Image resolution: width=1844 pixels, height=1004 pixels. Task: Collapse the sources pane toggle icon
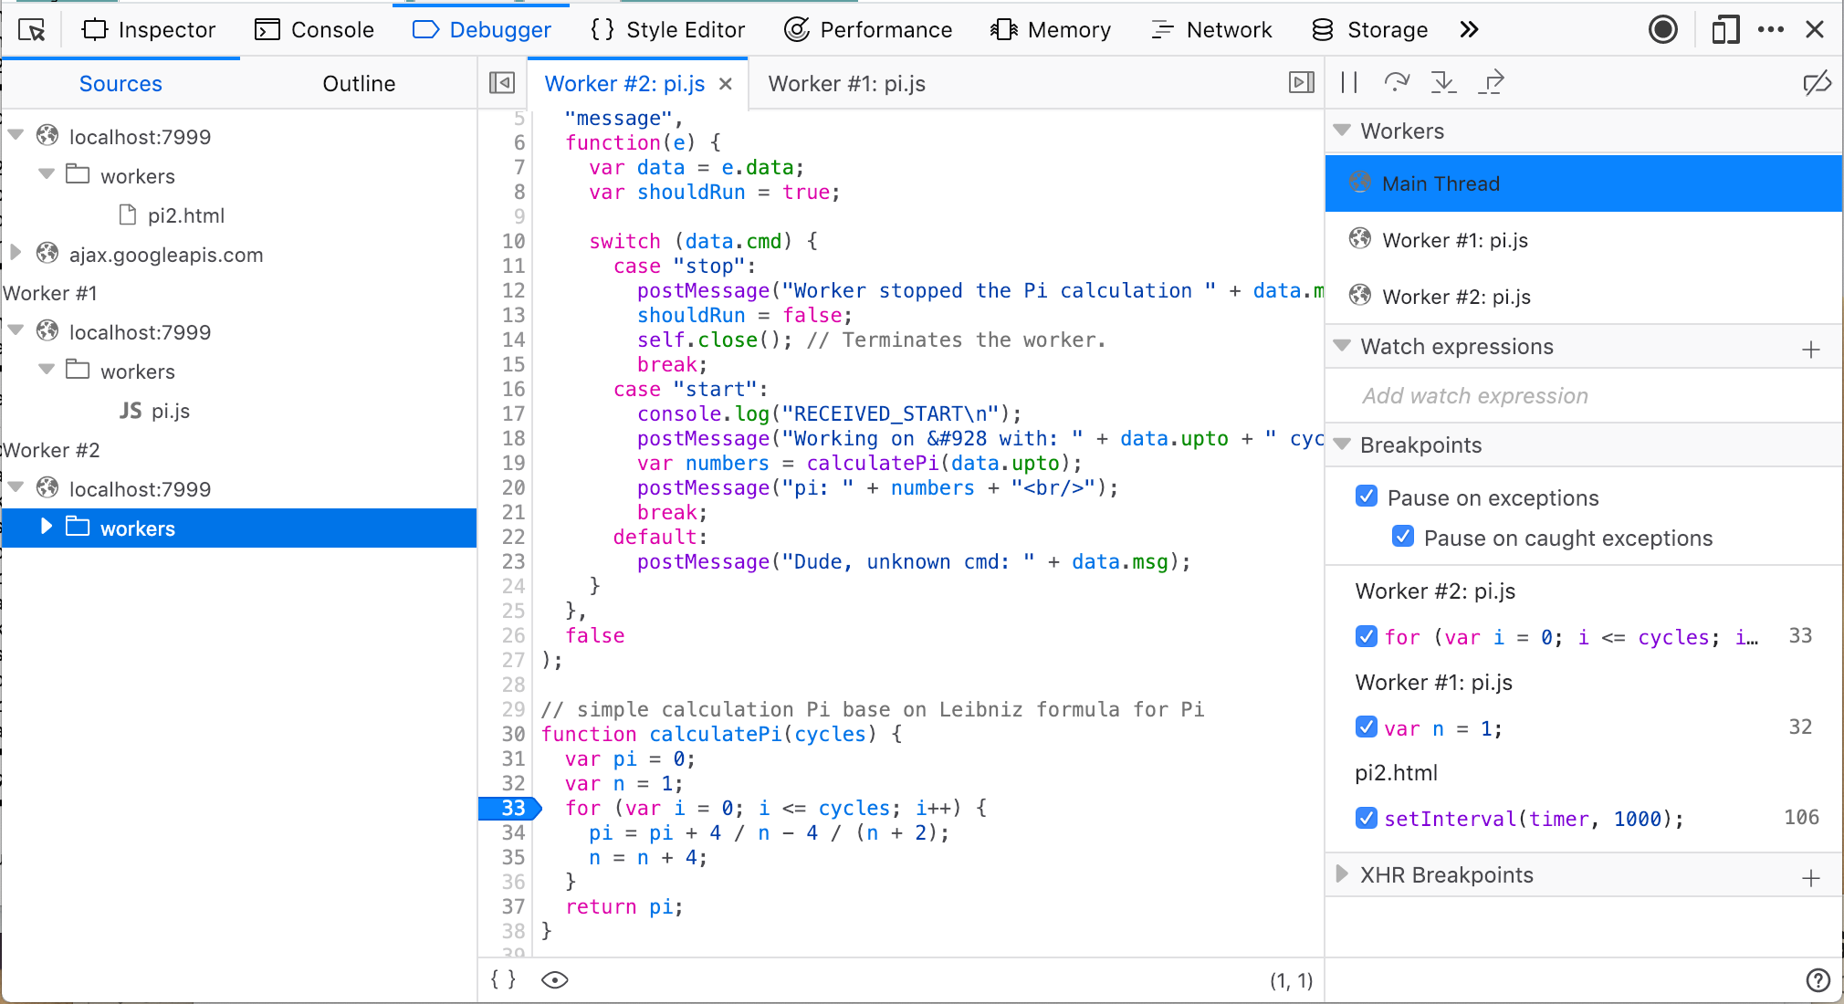pyautogui.click(x=502, y=83)
